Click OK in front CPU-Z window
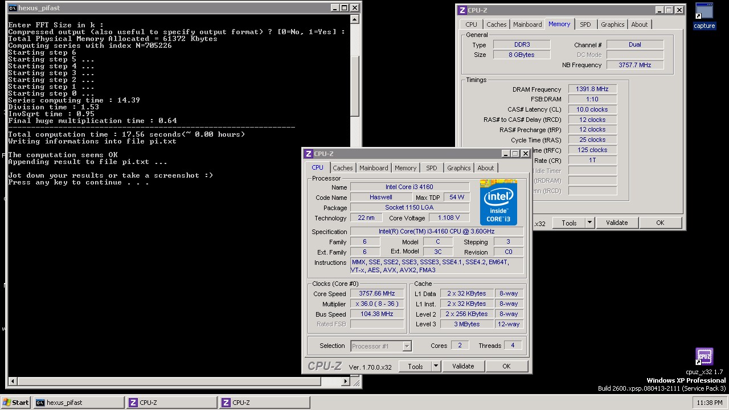729x410 pixels. click(506, 366)
